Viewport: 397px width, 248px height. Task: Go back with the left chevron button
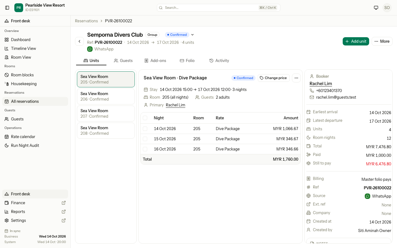79,41
